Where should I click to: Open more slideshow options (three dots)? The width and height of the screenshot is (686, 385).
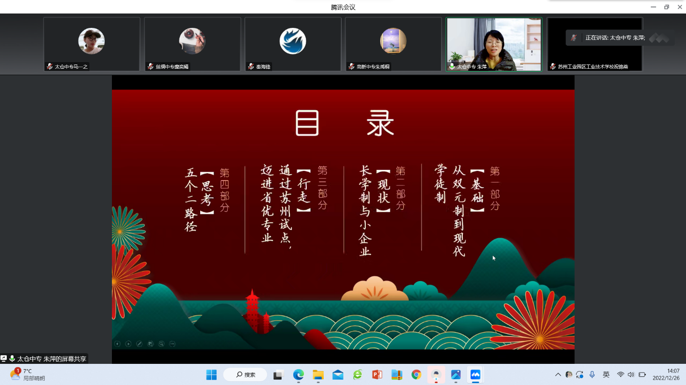[173, 344]
